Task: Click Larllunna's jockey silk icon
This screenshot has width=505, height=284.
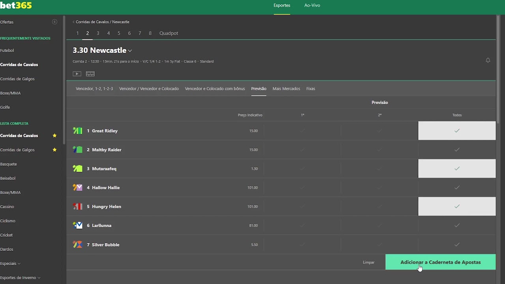Action: (x=78, y=226)
